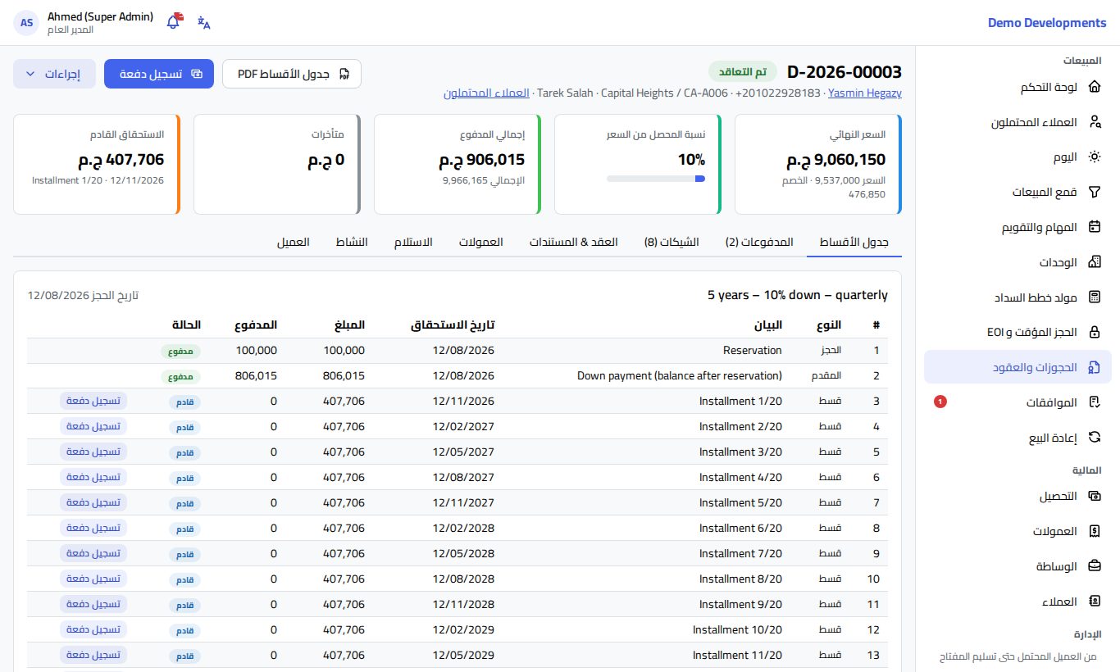Open the لوحة التحكم home icon
The width and height of the screenshot is (1120, 672).
1094,87
